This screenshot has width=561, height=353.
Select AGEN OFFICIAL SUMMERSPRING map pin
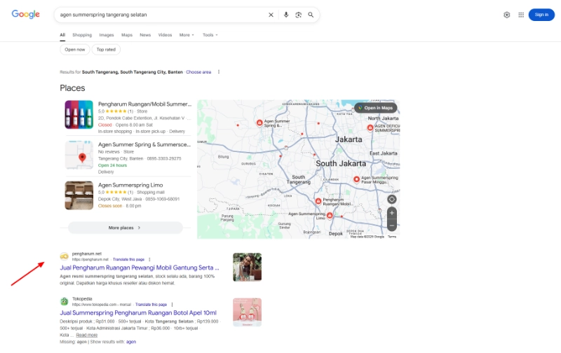click(x=370, y=127)
